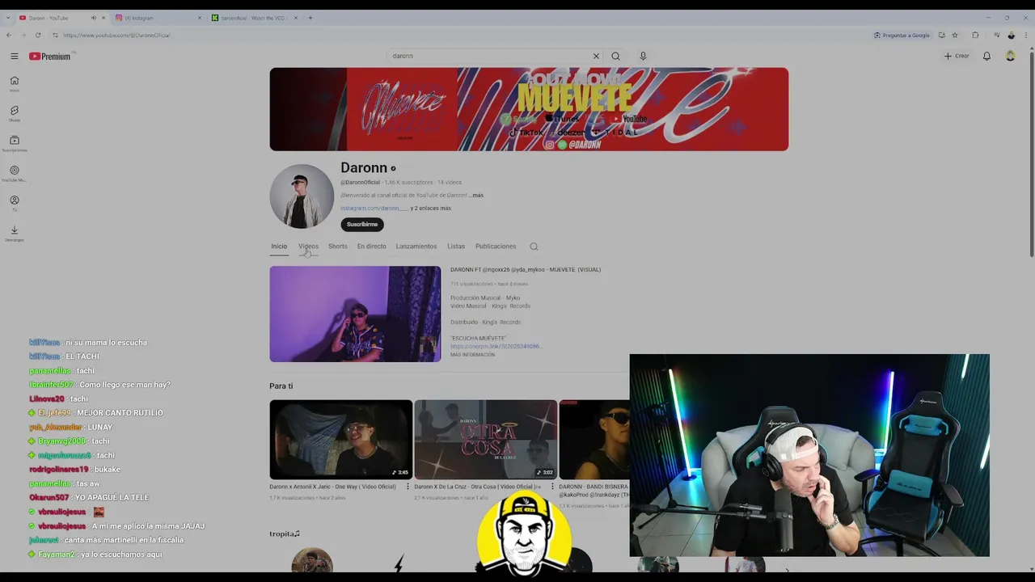Viewport: 1035px width, 582px height.
Task: Click the Daronn channel avatar picture
Action: click(x=302, y=196)
